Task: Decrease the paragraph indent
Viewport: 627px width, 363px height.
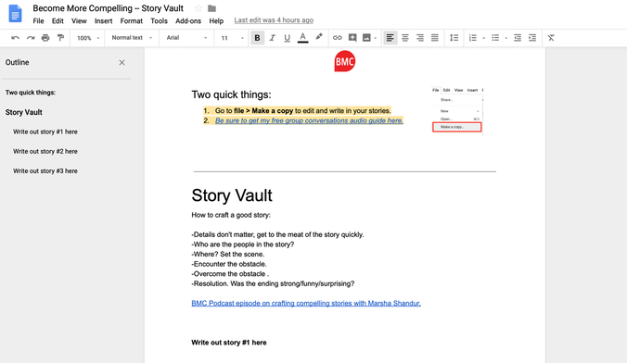Action: click(x=518, y=38)
